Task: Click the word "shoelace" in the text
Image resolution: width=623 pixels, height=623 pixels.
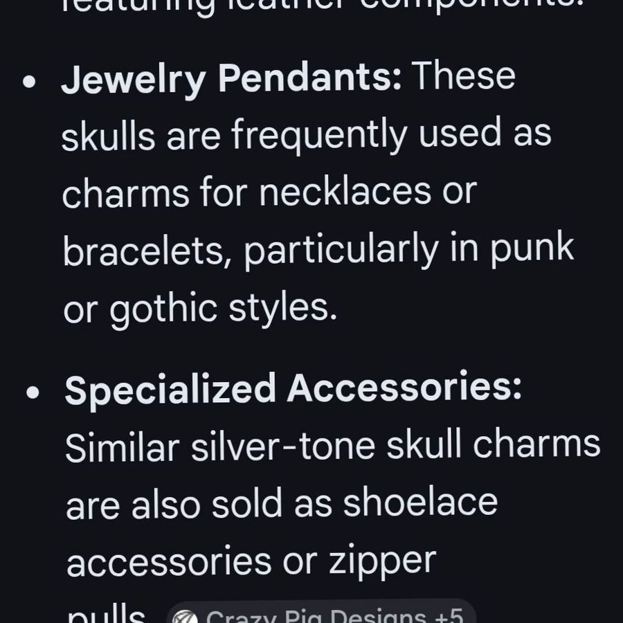Action: 421,501
